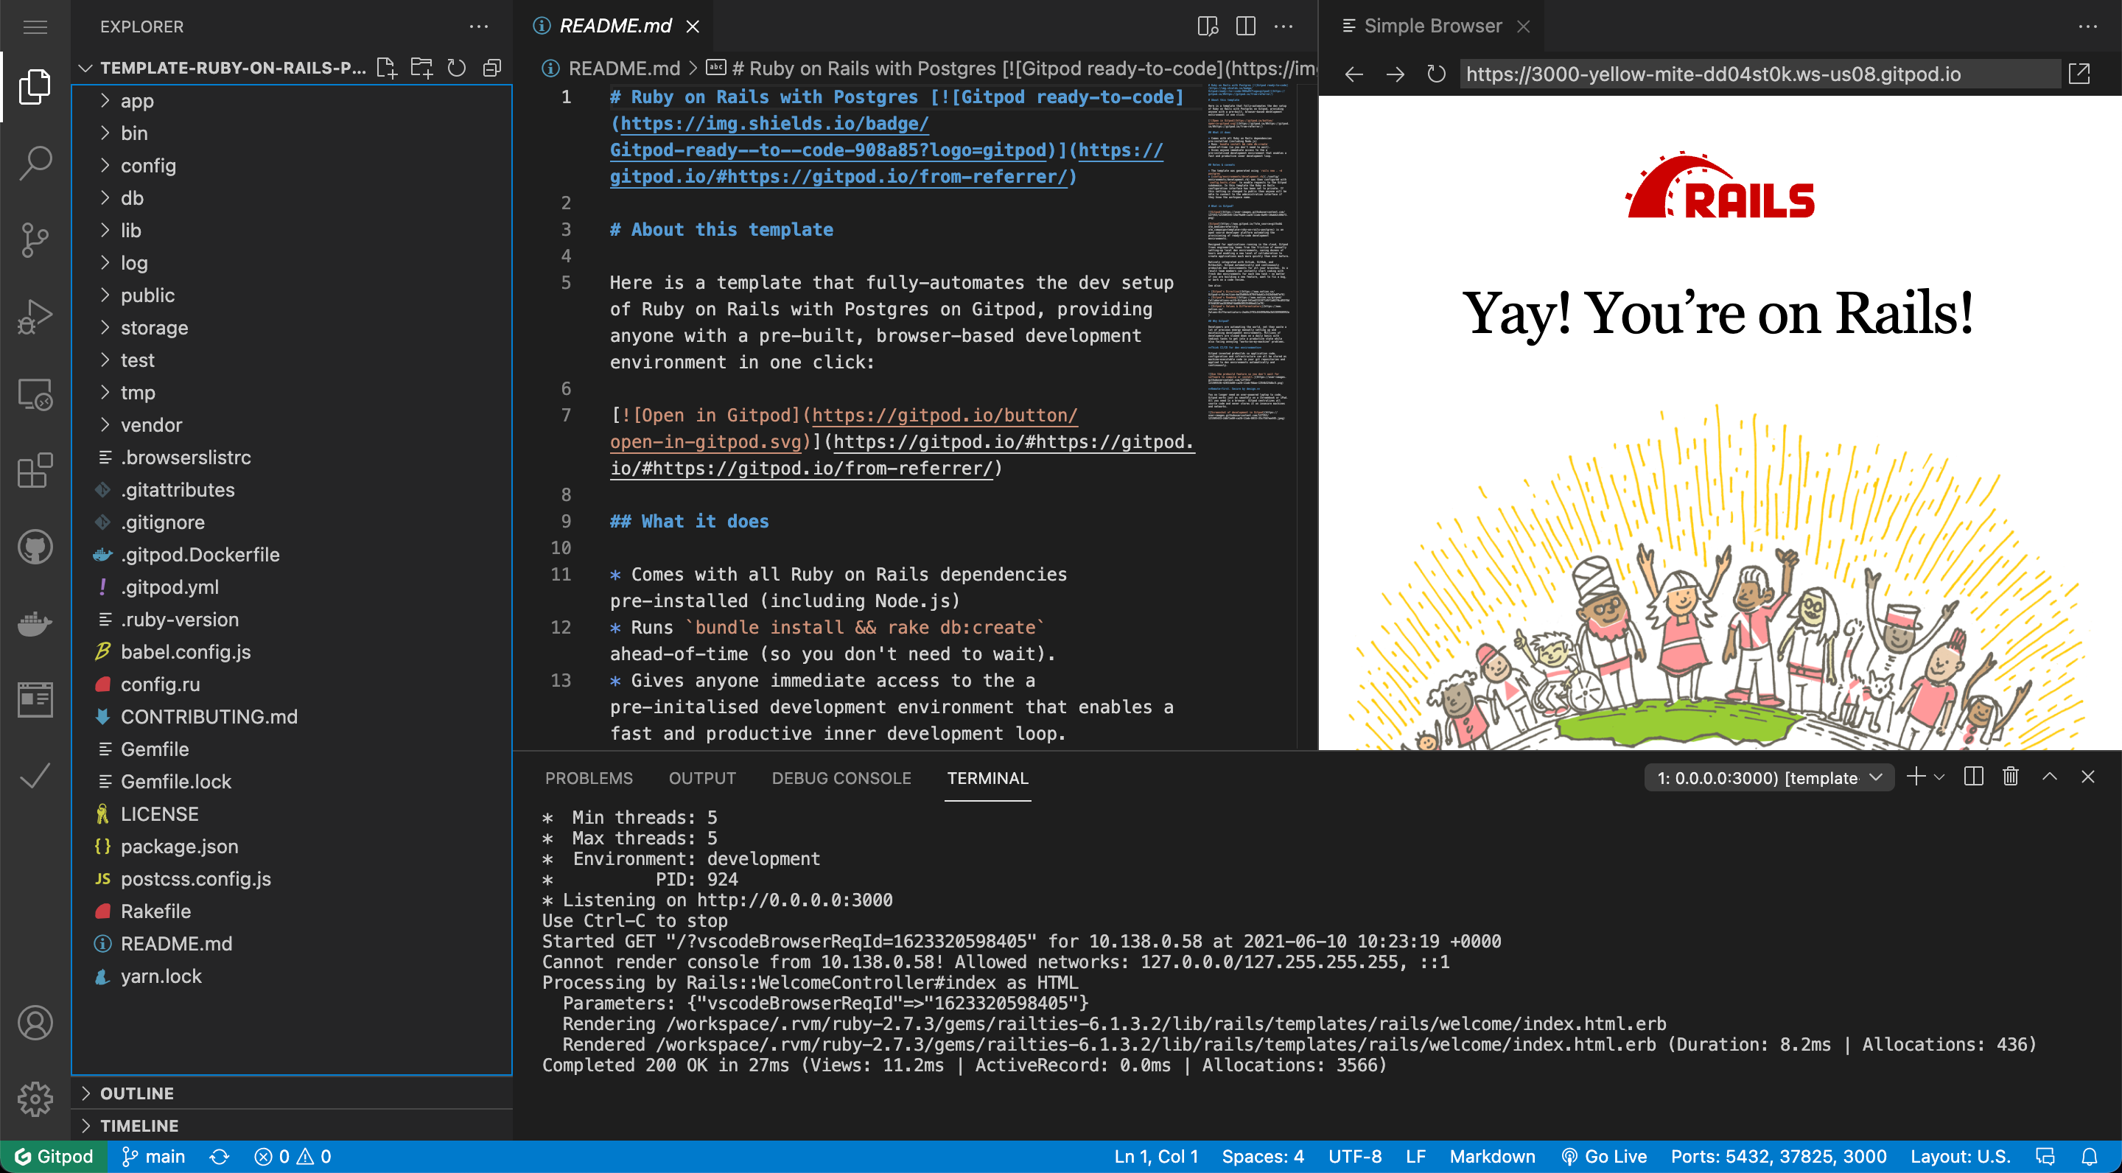Refresh the Explorer file tree
Viewport: 2122px width, 1173px height.
tap(456, 68)
